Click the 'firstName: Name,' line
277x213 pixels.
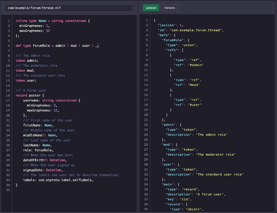38,125
